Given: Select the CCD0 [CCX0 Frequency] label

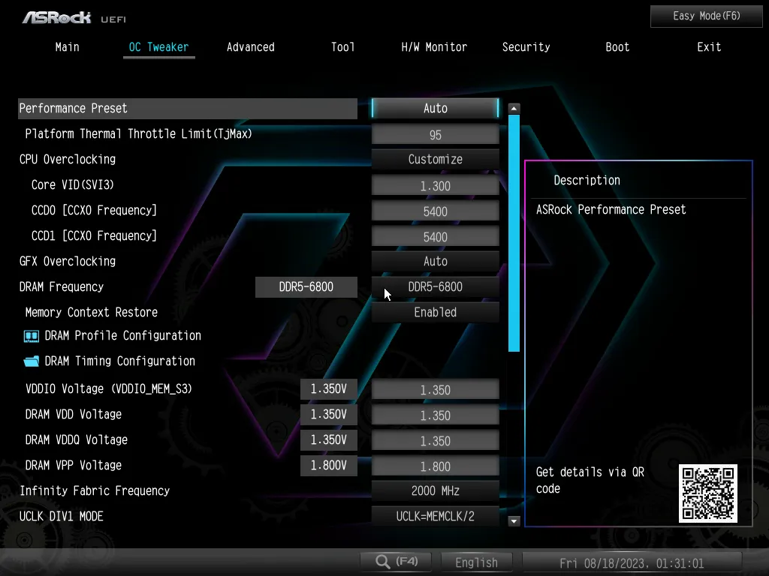Looking at the screenshot, I should (x=94, y=210).
